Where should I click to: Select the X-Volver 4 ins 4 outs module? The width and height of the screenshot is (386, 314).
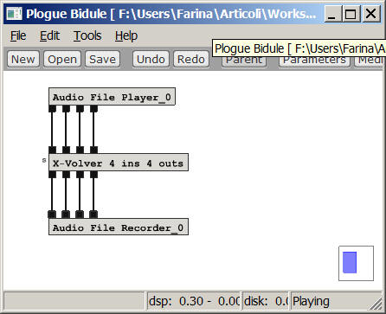click(119, 163)
